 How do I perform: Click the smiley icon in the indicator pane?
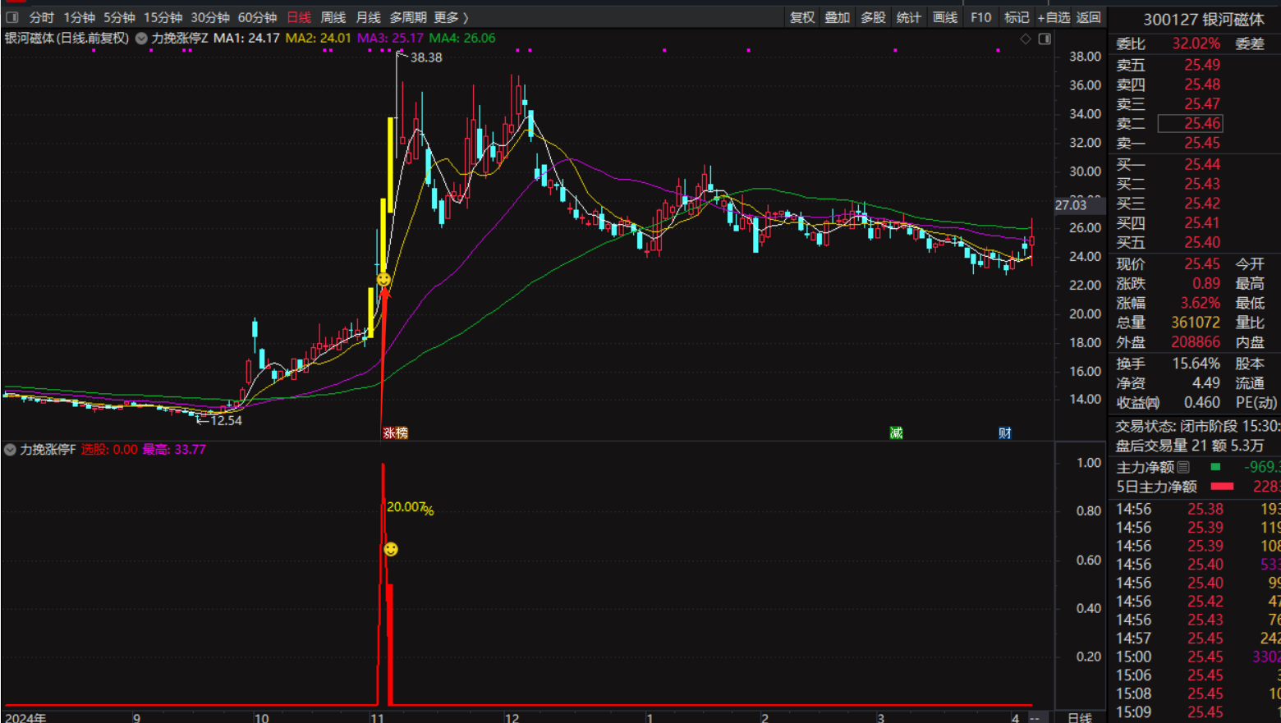point(391,549)
